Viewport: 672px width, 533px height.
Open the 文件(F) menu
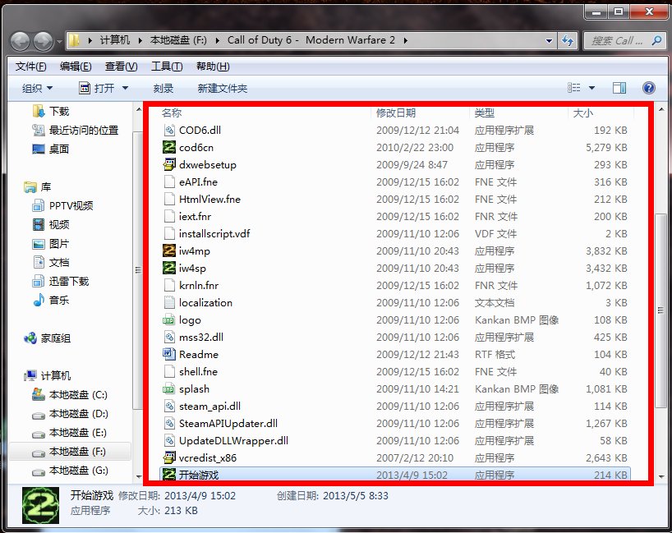pos(30,67)
